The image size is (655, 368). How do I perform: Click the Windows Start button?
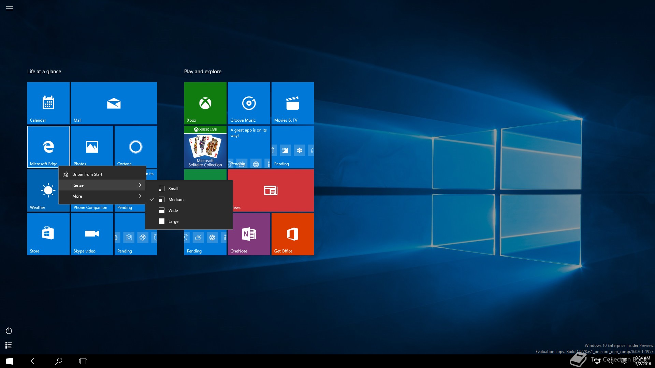[10, 361]
